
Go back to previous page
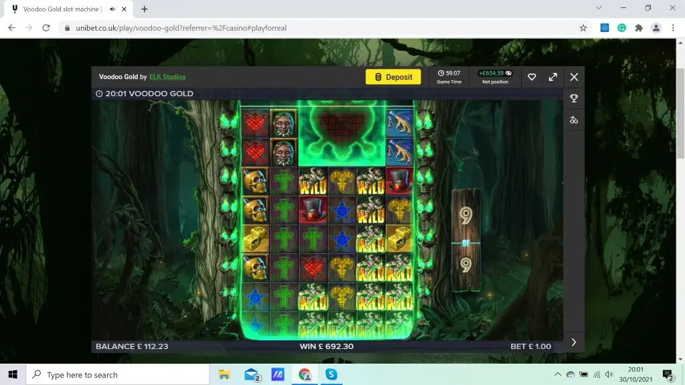coord(12,28)
